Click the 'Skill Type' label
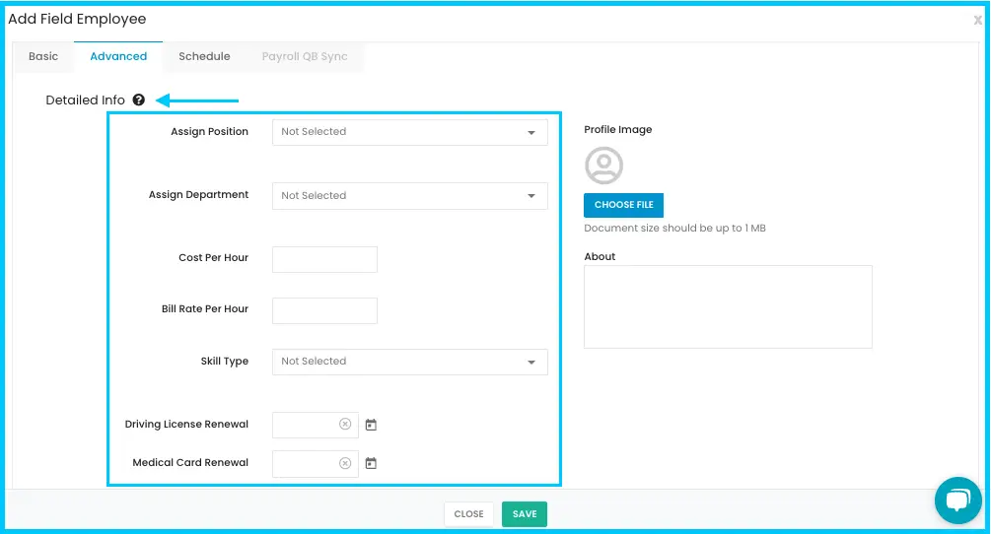Screen dimensions: 991x534 click(225, 361)
